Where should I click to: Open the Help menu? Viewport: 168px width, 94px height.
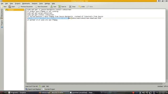(53, 3)
